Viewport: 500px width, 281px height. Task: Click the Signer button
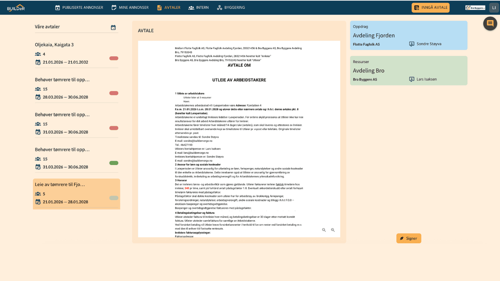408,238
